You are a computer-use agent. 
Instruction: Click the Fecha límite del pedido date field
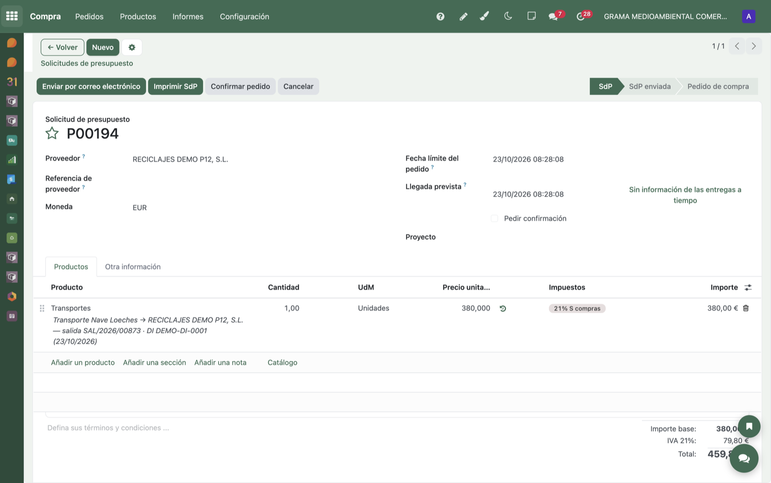528,159
